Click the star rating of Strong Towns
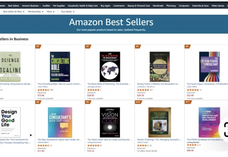This screenshot has width=228, height=157. pyautogui.click(x=143, y=90)
